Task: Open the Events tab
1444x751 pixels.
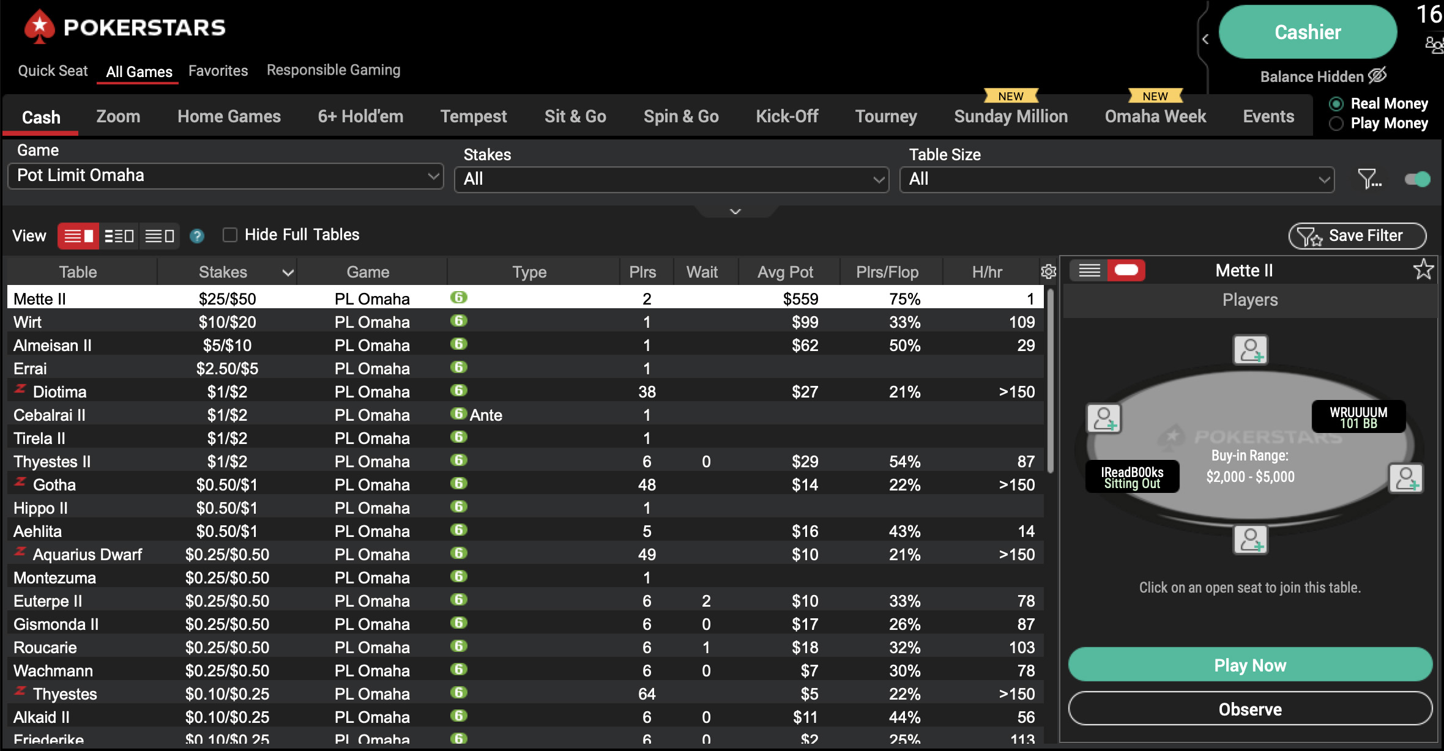Action: pyautogui.click(x=1268, y=116)
